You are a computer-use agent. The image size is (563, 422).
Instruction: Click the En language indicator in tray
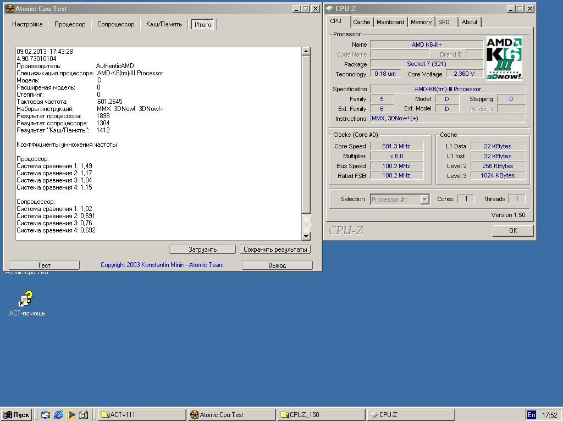pos(532,415)
